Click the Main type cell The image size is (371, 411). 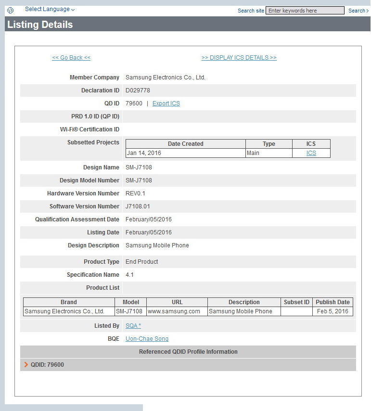pyautogui.click(x=269, y=153)
